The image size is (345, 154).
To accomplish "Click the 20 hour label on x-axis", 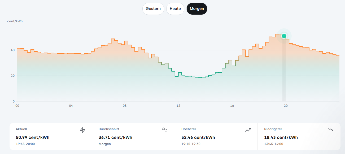I will 286,106.
